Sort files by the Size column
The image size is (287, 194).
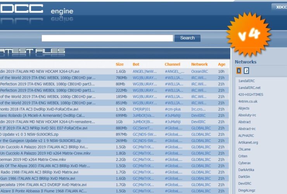click(x=119, y=64)
